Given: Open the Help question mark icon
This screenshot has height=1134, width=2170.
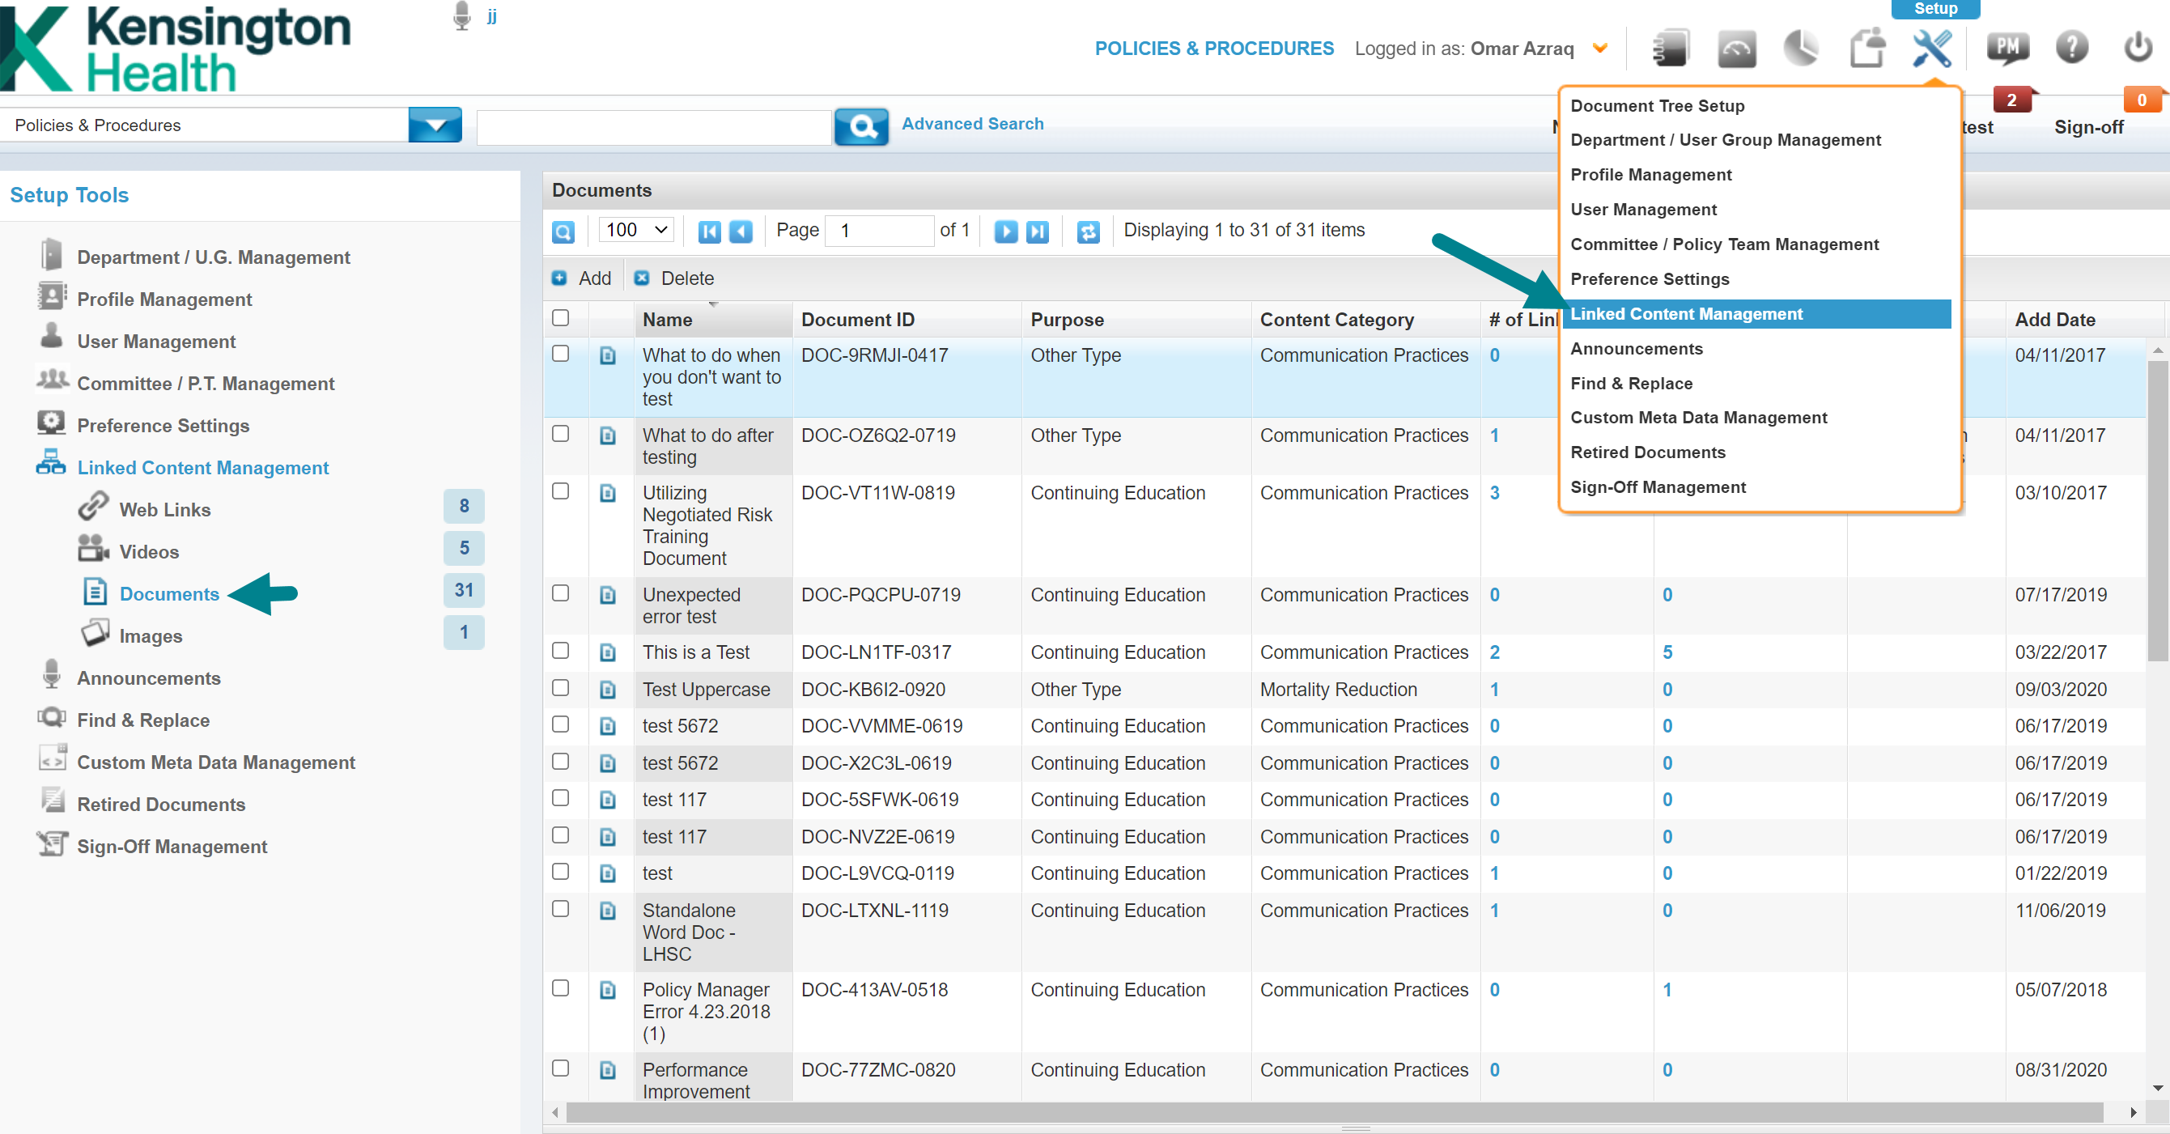Looking at the screenshot, I should pyautogui.click(x=2071, y=47).
